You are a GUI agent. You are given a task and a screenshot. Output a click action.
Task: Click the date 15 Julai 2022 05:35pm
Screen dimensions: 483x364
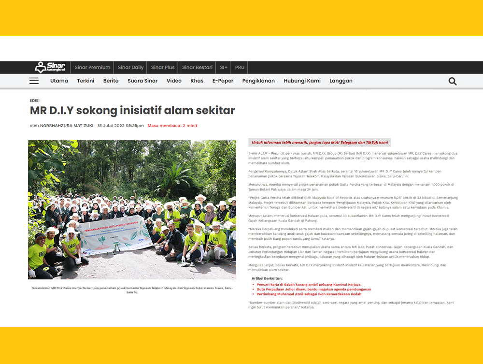[x=120, y=126]
